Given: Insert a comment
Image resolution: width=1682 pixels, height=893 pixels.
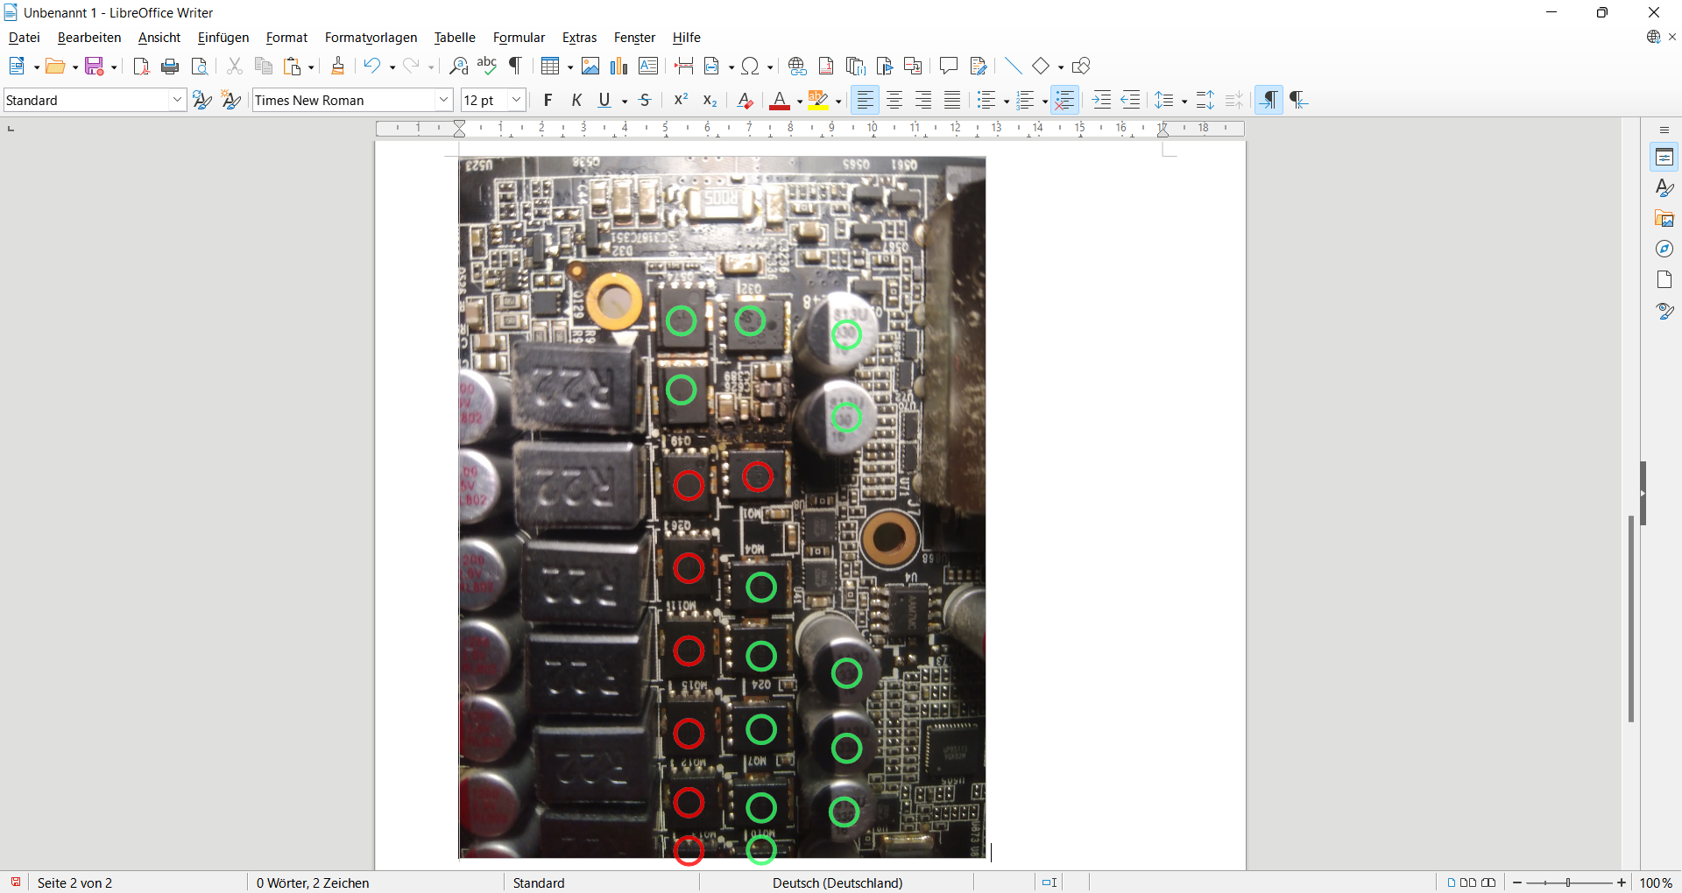Looking at the screenshot, I should point(949,66).
